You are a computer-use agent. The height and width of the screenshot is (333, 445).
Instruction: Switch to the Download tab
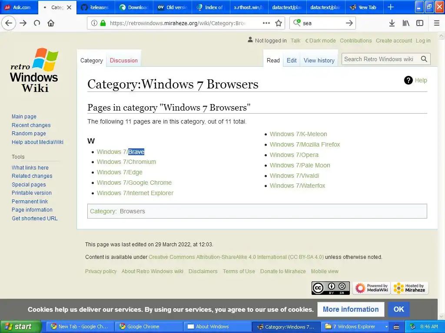coord(134,7)
